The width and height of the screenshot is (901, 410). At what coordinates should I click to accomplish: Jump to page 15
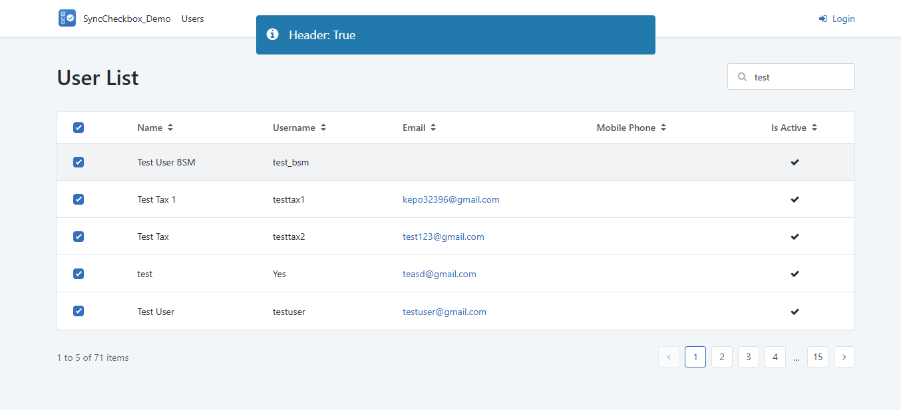(x=818, y=357)
